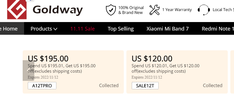Select the US $120.00 coupon card
Image resolution: width=234 pixels, height=104 pixels.
(177, 72)
